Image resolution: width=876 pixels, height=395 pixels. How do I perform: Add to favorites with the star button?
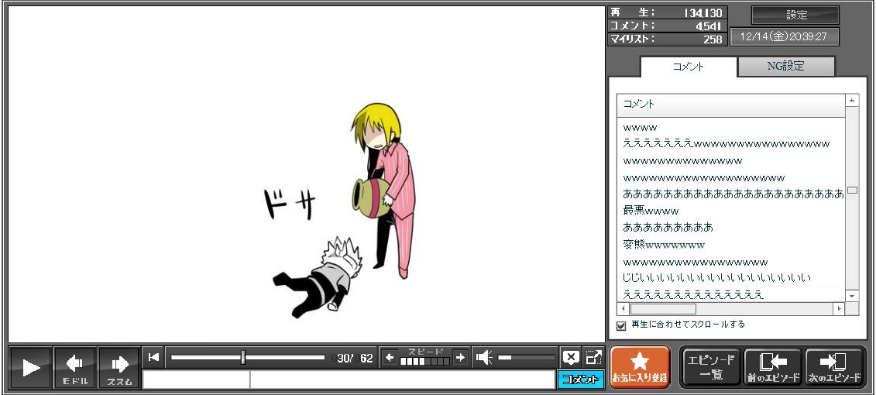[x=640, y=367]
